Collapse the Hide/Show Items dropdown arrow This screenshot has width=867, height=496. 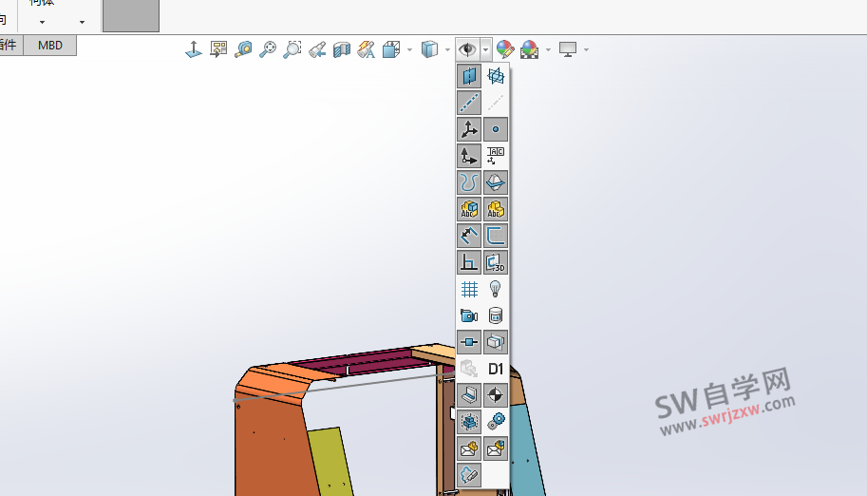coord(485,49)
